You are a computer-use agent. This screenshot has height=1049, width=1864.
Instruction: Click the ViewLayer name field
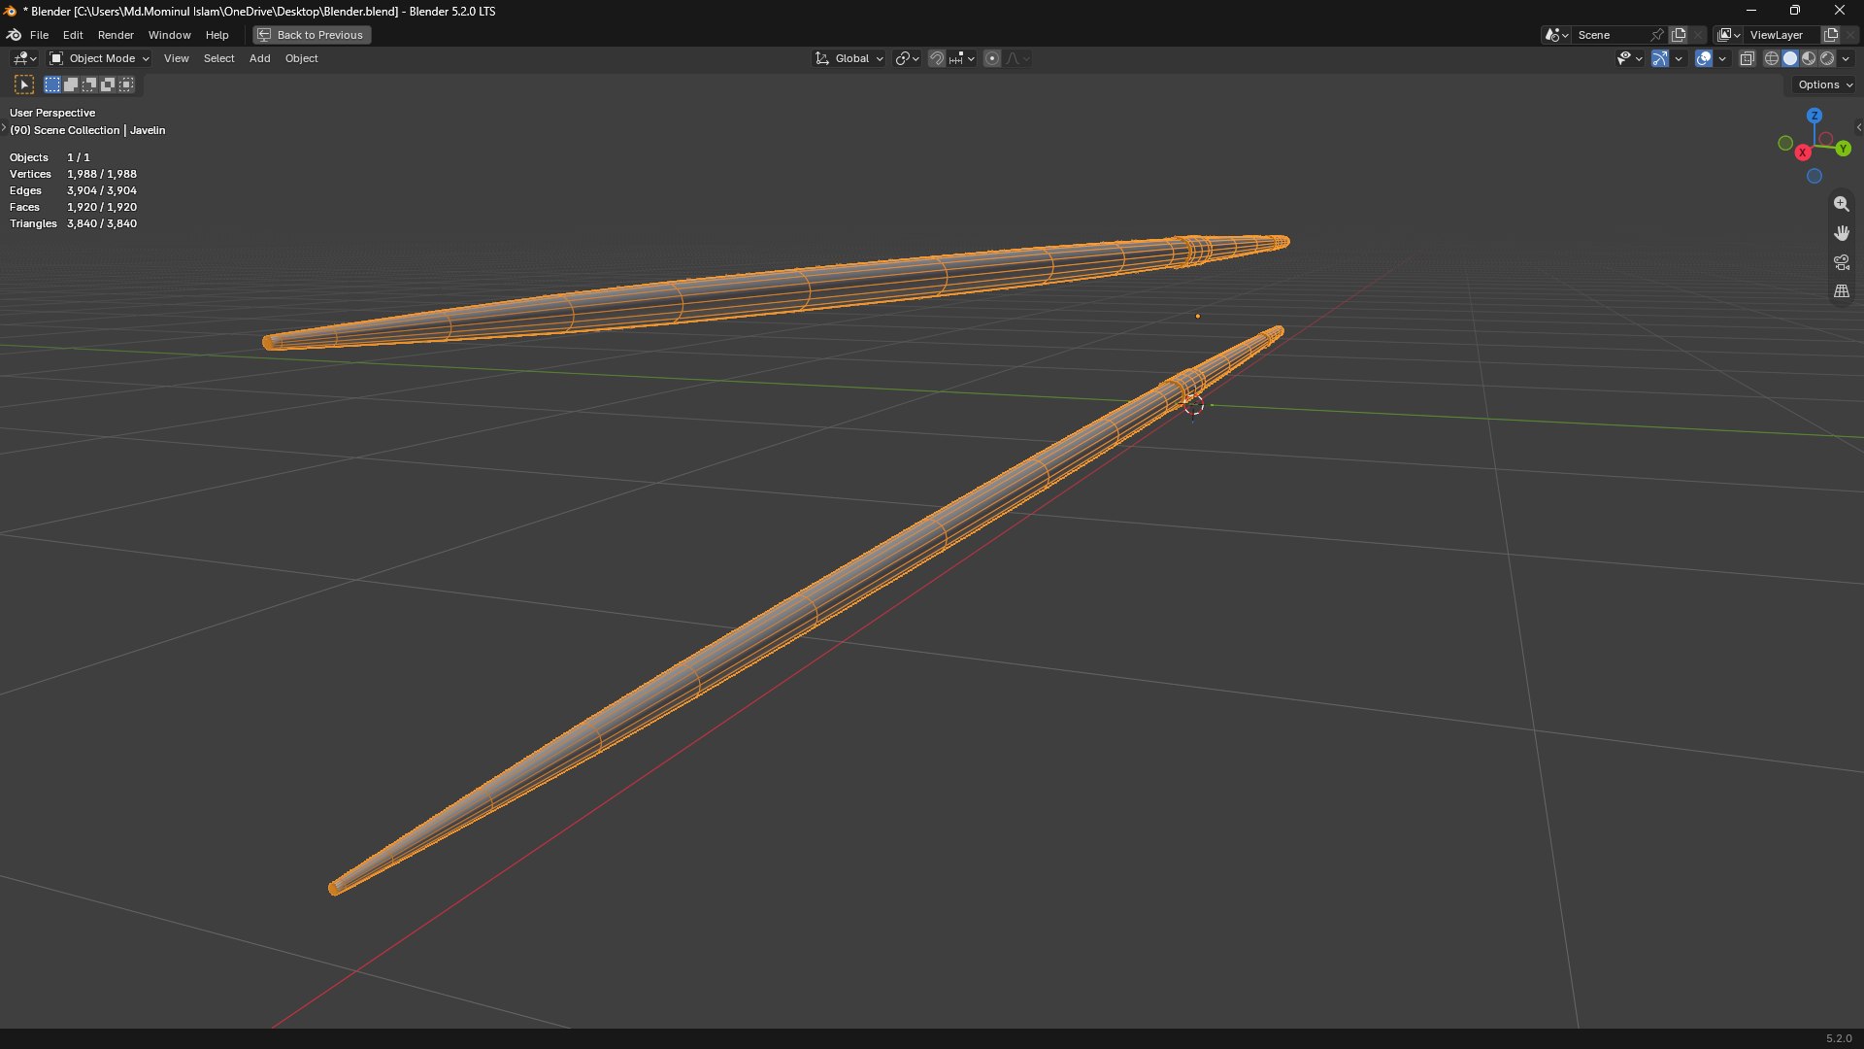1783,35
